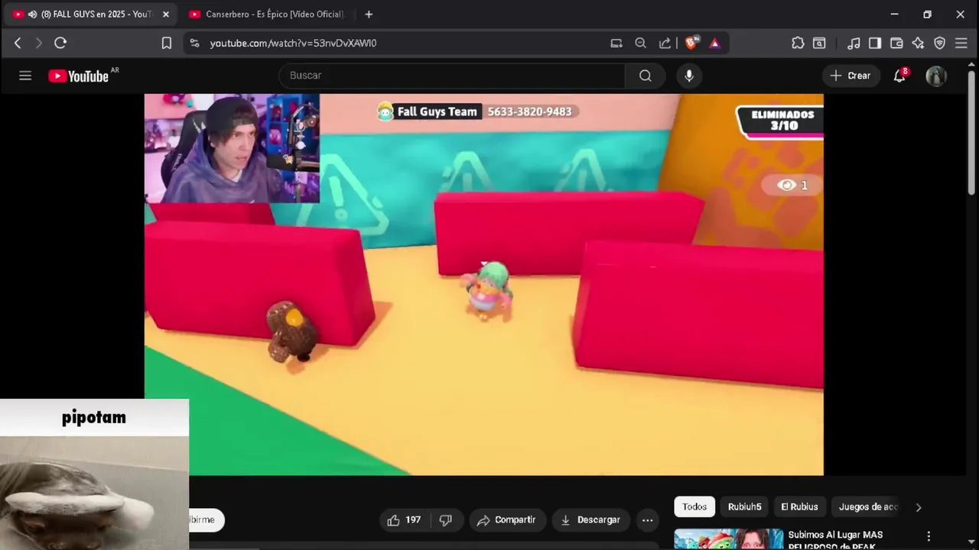This screenshot has width=979, height=550.
Task: Toggle the browser sidebar panel
Action: [x=875, y=43]
